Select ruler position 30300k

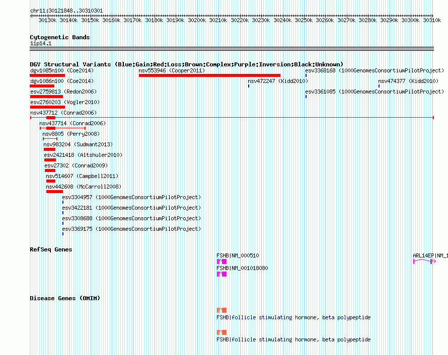pyautogui.click(x=410, y=20)
